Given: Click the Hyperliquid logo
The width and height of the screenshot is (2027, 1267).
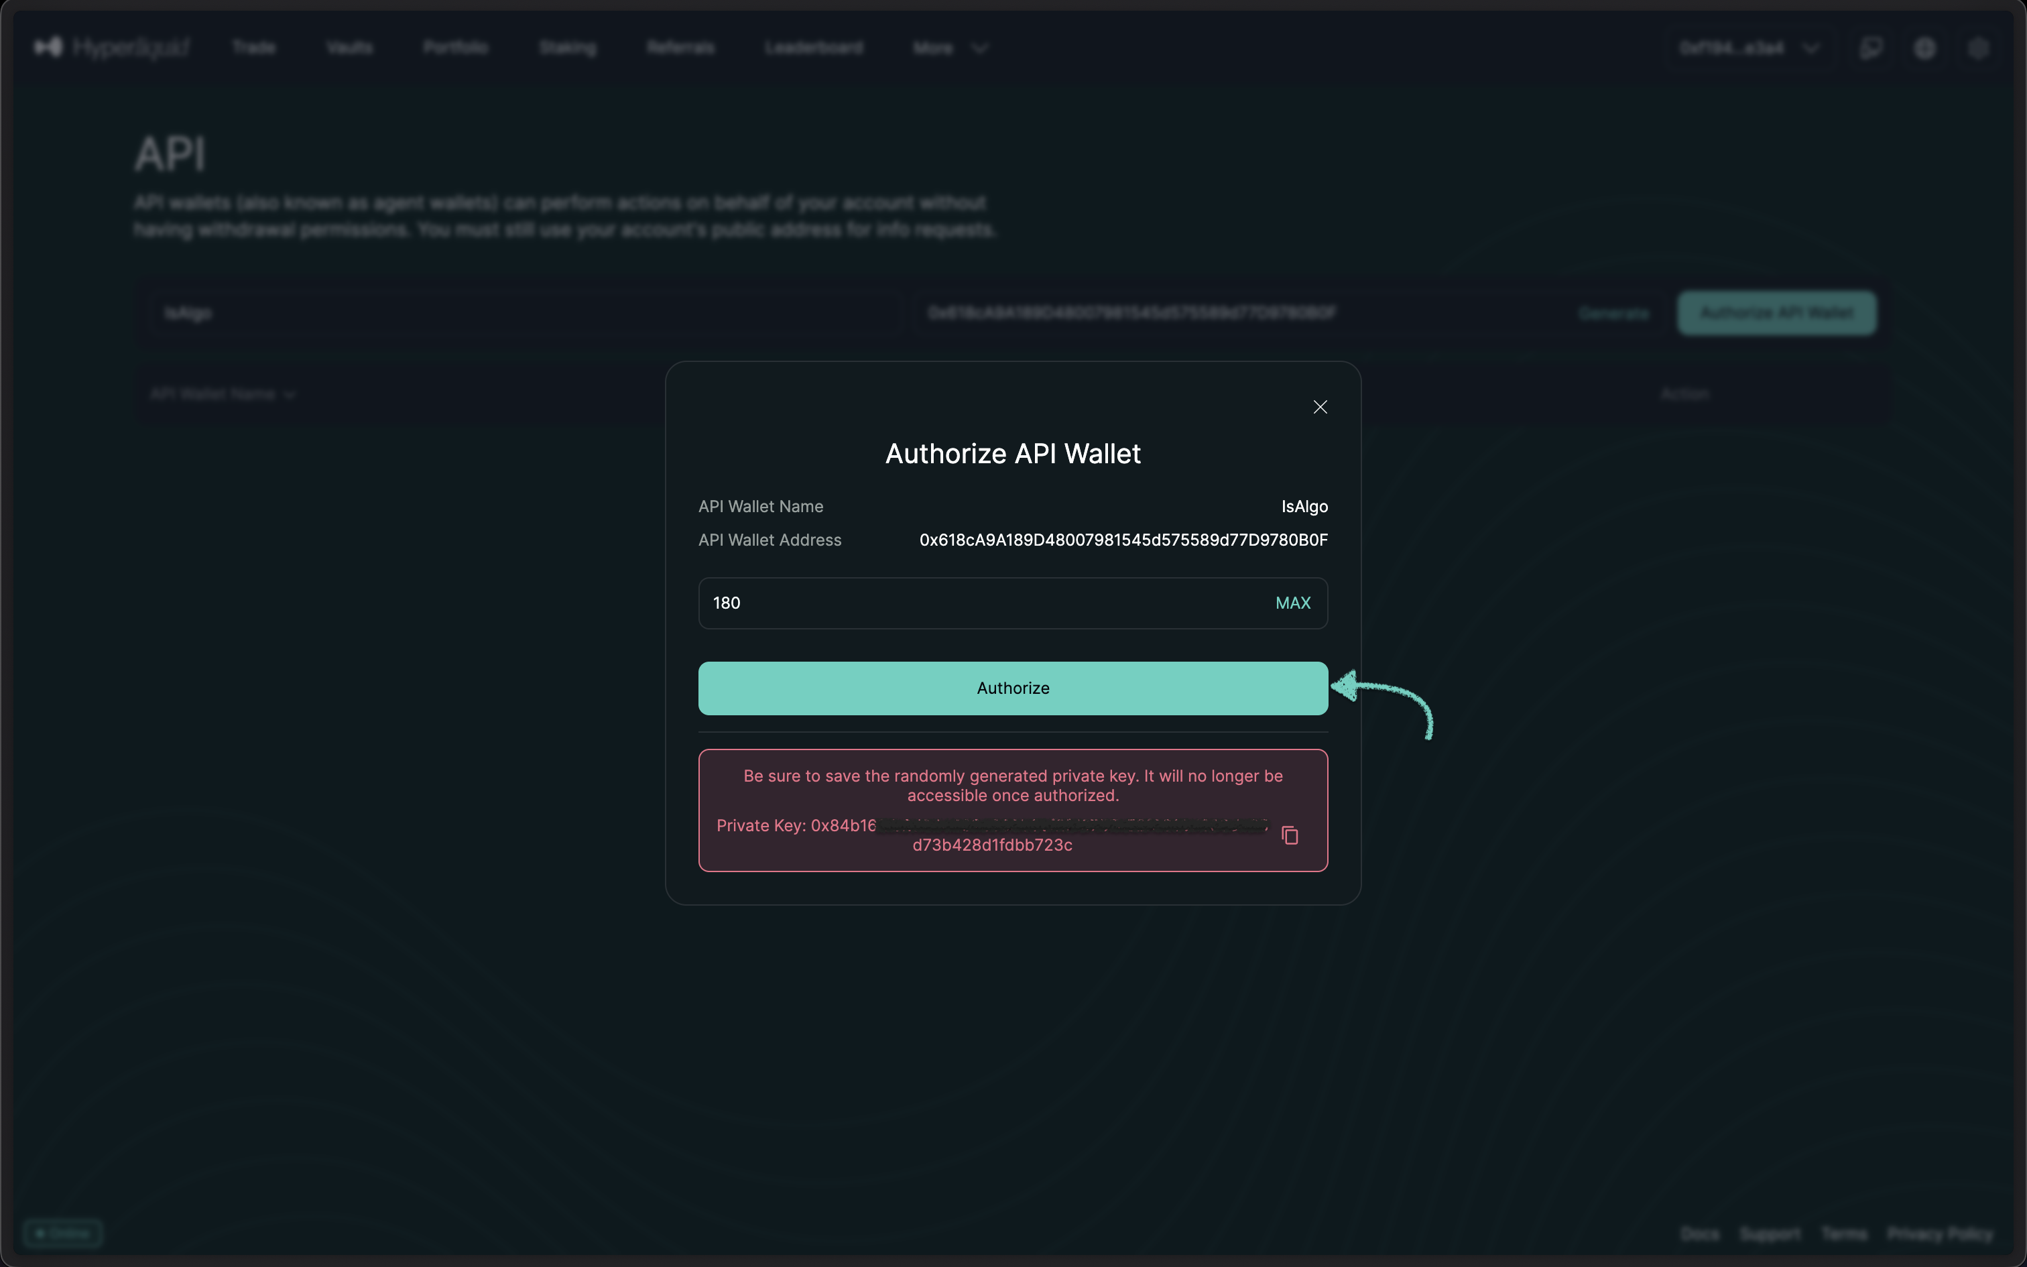Looking at the screenshot, I should (111, 47).
